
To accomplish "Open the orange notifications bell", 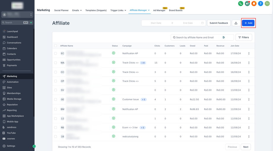I will 254,4.
